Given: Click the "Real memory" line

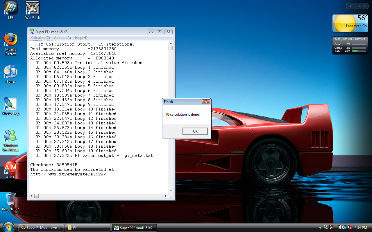Looking at the screenshot, I should pos(73,49).
